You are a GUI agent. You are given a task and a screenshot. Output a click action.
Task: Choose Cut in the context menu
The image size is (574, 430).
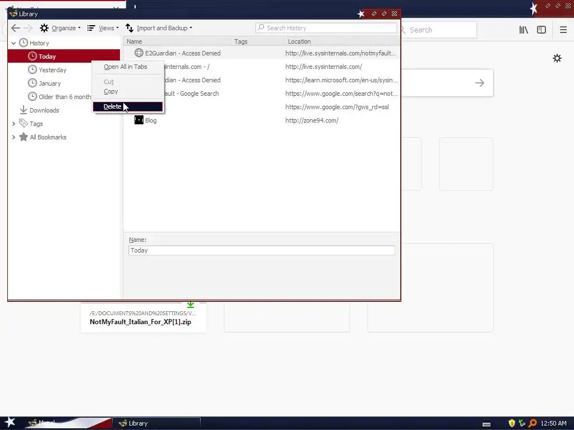coord(109,82)
